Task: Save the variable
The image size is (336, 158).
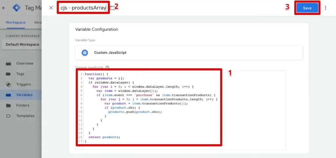Action: pyautogui.click(x=307, y=8)
